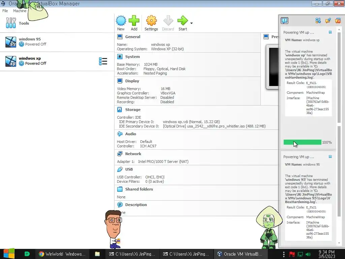Open Start button dropdown arrow

191,23
